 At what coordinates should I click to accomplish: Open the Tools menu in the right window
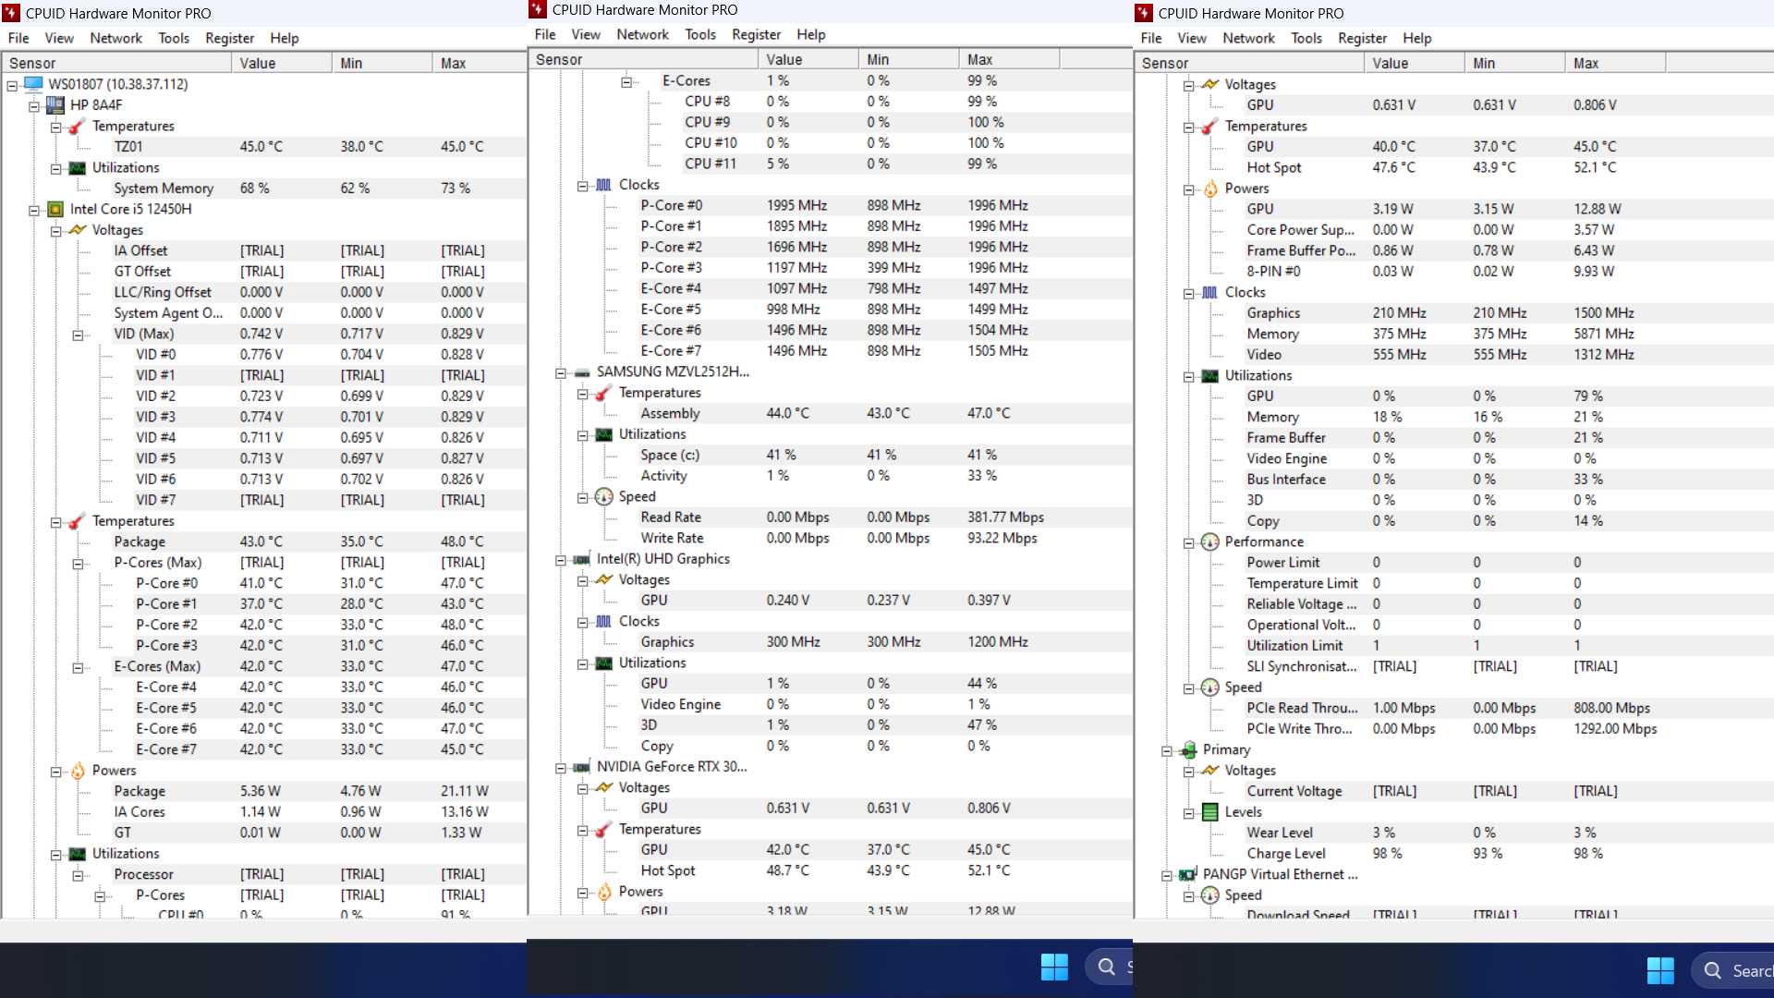pos(1306,38)
